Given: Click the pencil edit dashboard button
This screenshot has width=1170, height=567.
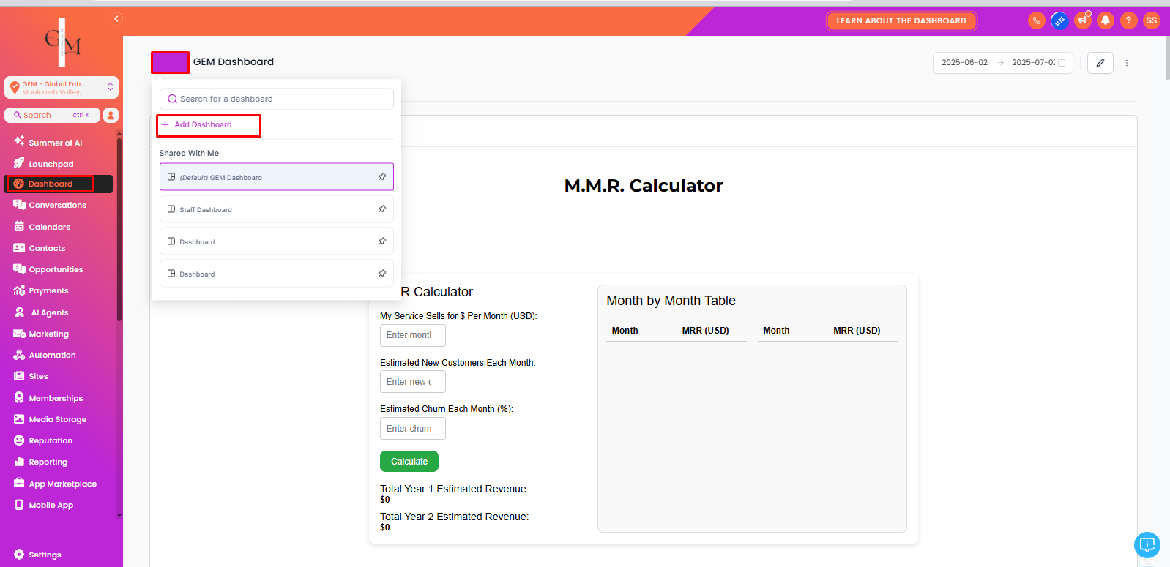Looking at the screenshot, I should (1100, 63).
